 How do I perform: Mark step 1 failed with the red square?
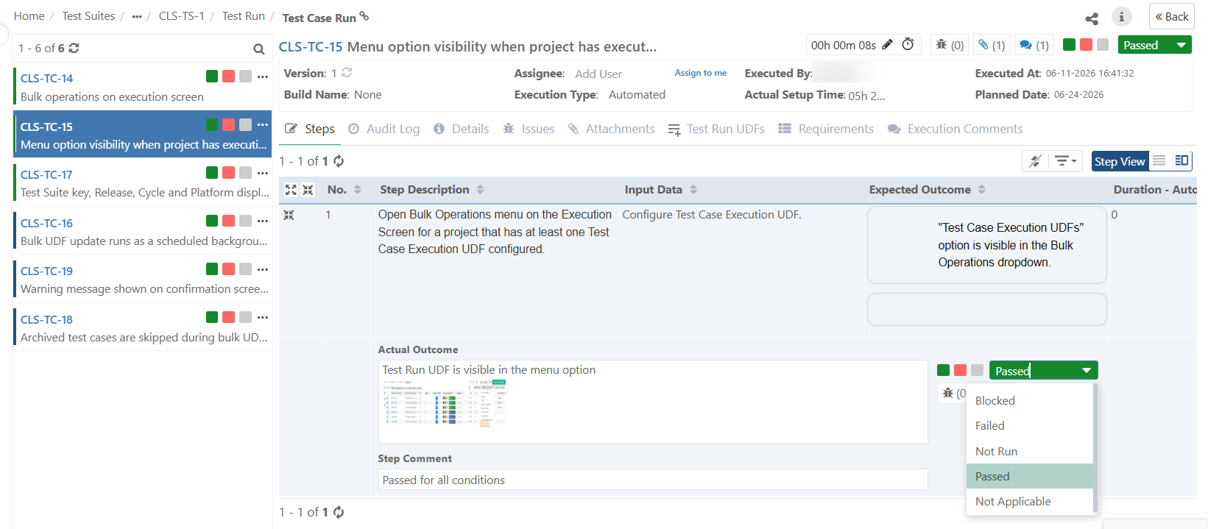point(961,370)
